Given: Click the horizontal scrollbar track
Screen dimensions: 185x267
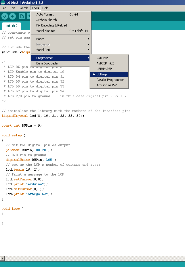Looking at the screenshot, I should click(95, 258).
